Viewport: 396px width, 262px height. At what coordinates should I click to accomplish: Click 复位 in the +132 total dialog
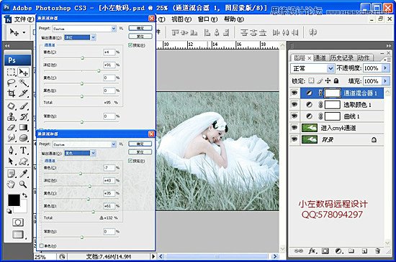(140, 152)
